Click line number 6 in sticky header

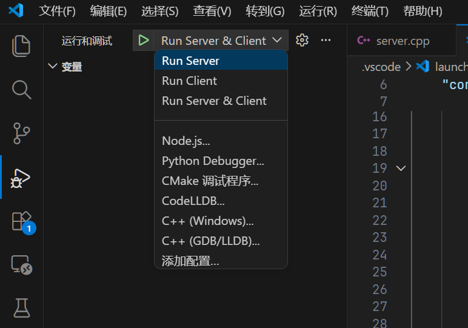384,84
